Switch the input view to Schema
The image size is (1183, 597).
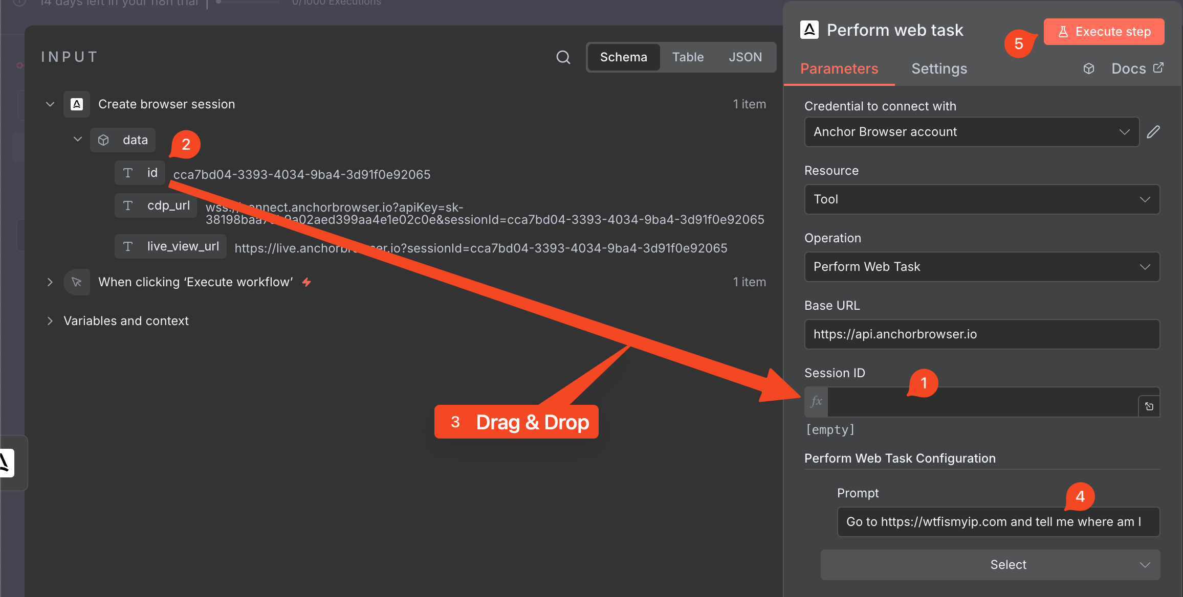(623, 57)
